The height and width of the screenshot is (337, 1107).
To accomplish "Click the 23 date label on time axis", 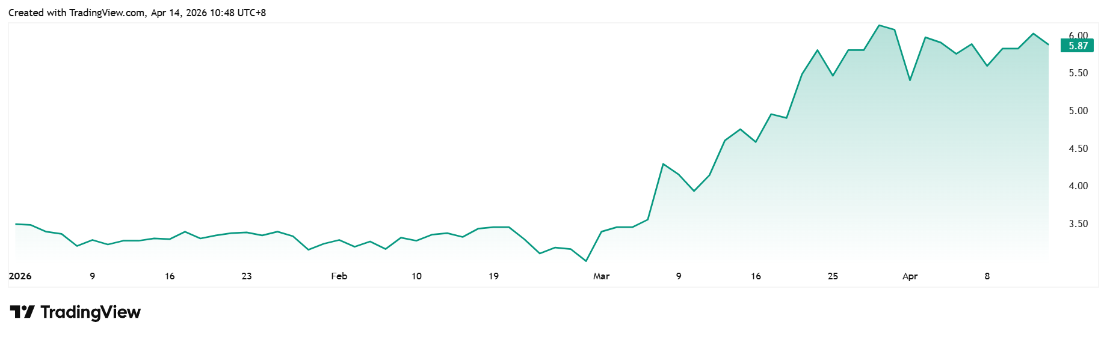I will click(x=247, y=276).
